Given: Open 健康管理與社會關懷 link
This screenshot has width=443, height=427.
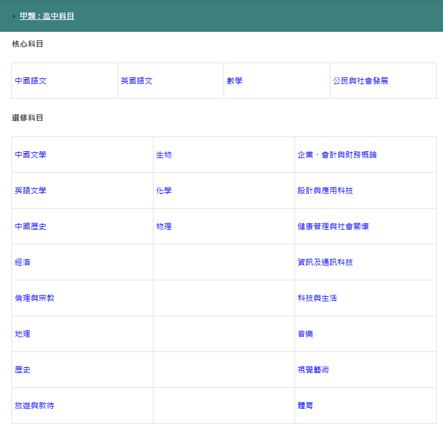Looking at the screenshot, I should coord(333,226).
